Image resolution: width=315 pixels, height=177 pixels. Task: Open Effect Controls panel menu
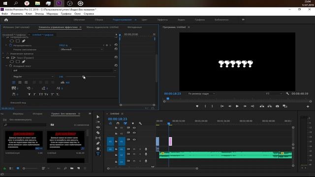(81, 27)
